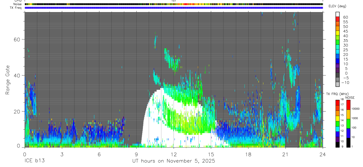Click the '10000' label on the NOISE legend

(x=355, y=109)
